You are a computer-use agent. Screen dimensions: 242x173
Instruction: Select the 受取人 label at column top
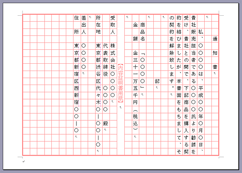(113, 25)
